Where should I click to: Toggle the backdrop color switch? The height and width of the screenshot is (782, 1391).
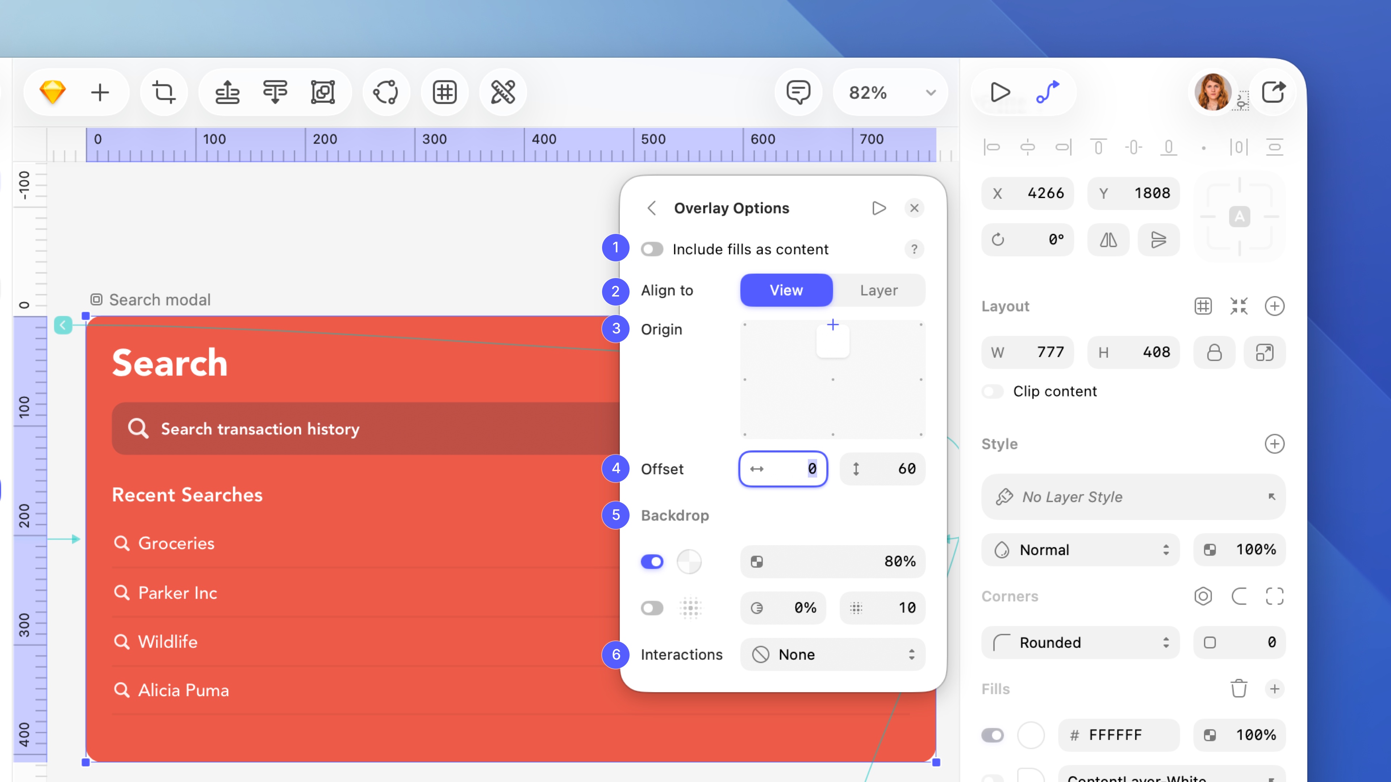[x=652, y=562]
